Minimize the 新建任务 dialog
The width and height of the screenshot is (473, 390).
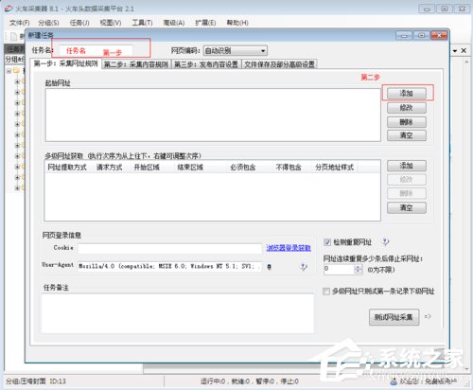(404, 35)
